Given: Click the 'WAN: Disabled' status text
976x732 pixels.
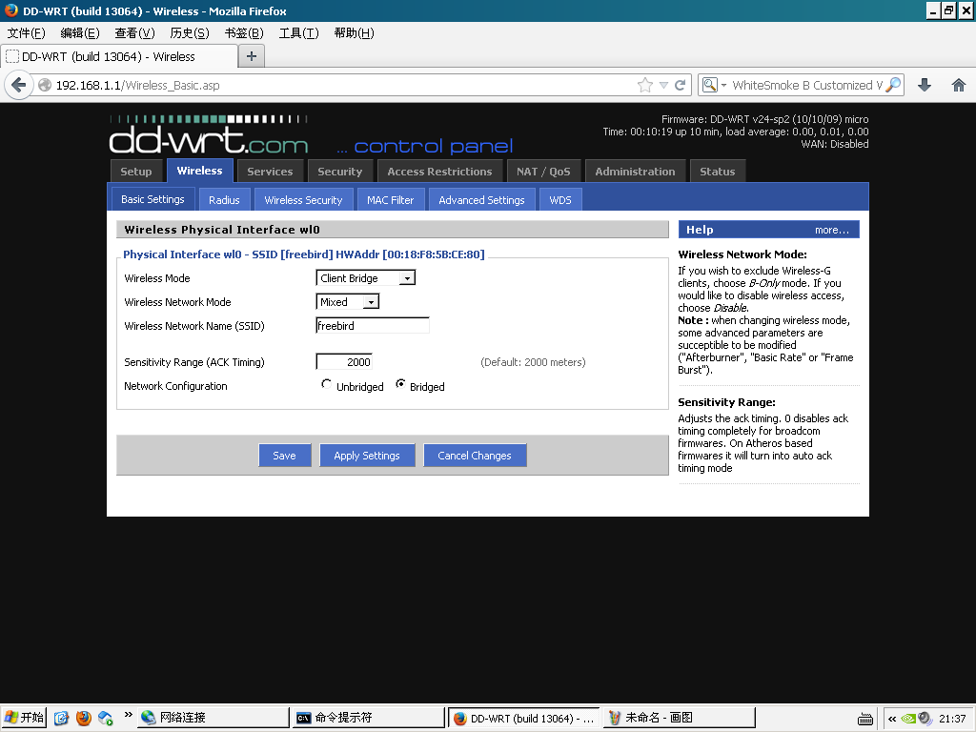Looking at the screenshot, I should click(x=834, y=144).
